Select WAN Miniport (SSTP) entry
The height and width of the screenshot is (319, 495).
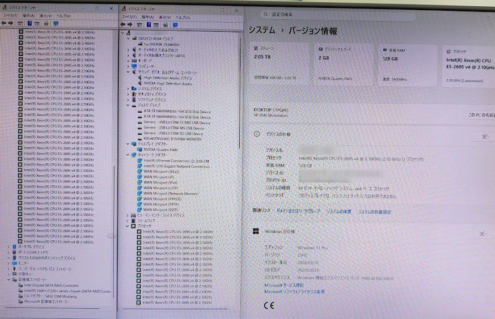160,210
